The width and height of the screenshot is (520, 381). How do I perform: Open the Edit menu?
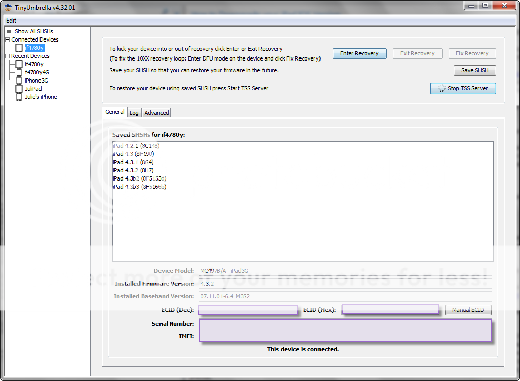[x=11, y=21]
